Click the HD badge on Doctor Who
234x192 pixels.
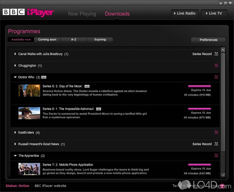[44, 77]
